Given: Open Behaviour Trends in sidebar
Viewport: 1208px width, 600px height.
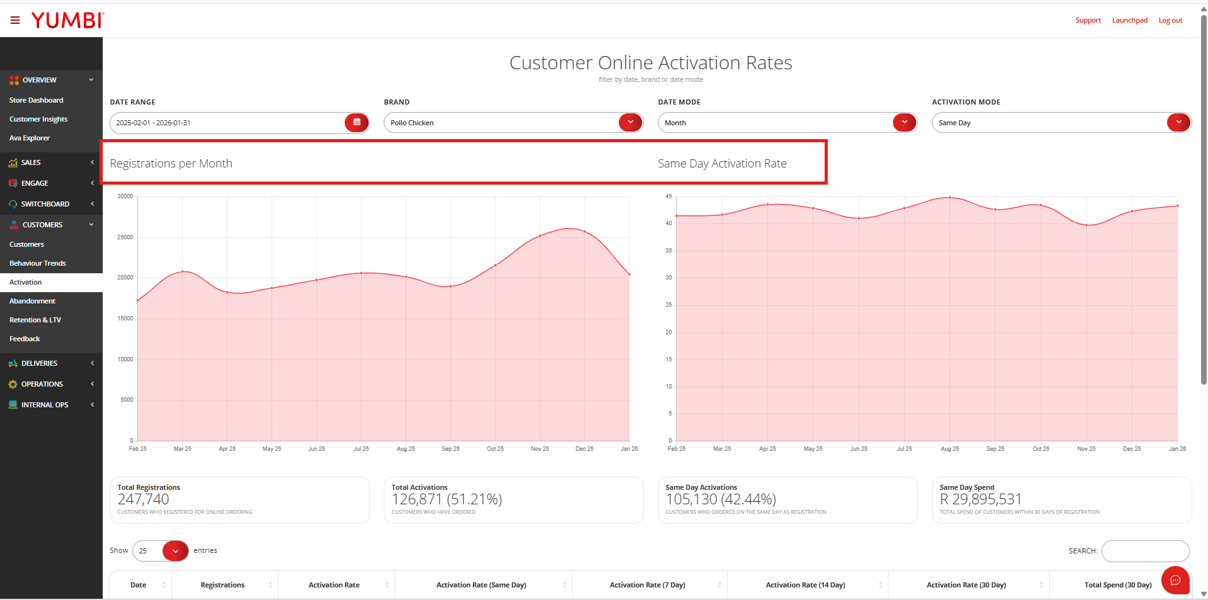Looking at the screenshot, I should [38, 264].
